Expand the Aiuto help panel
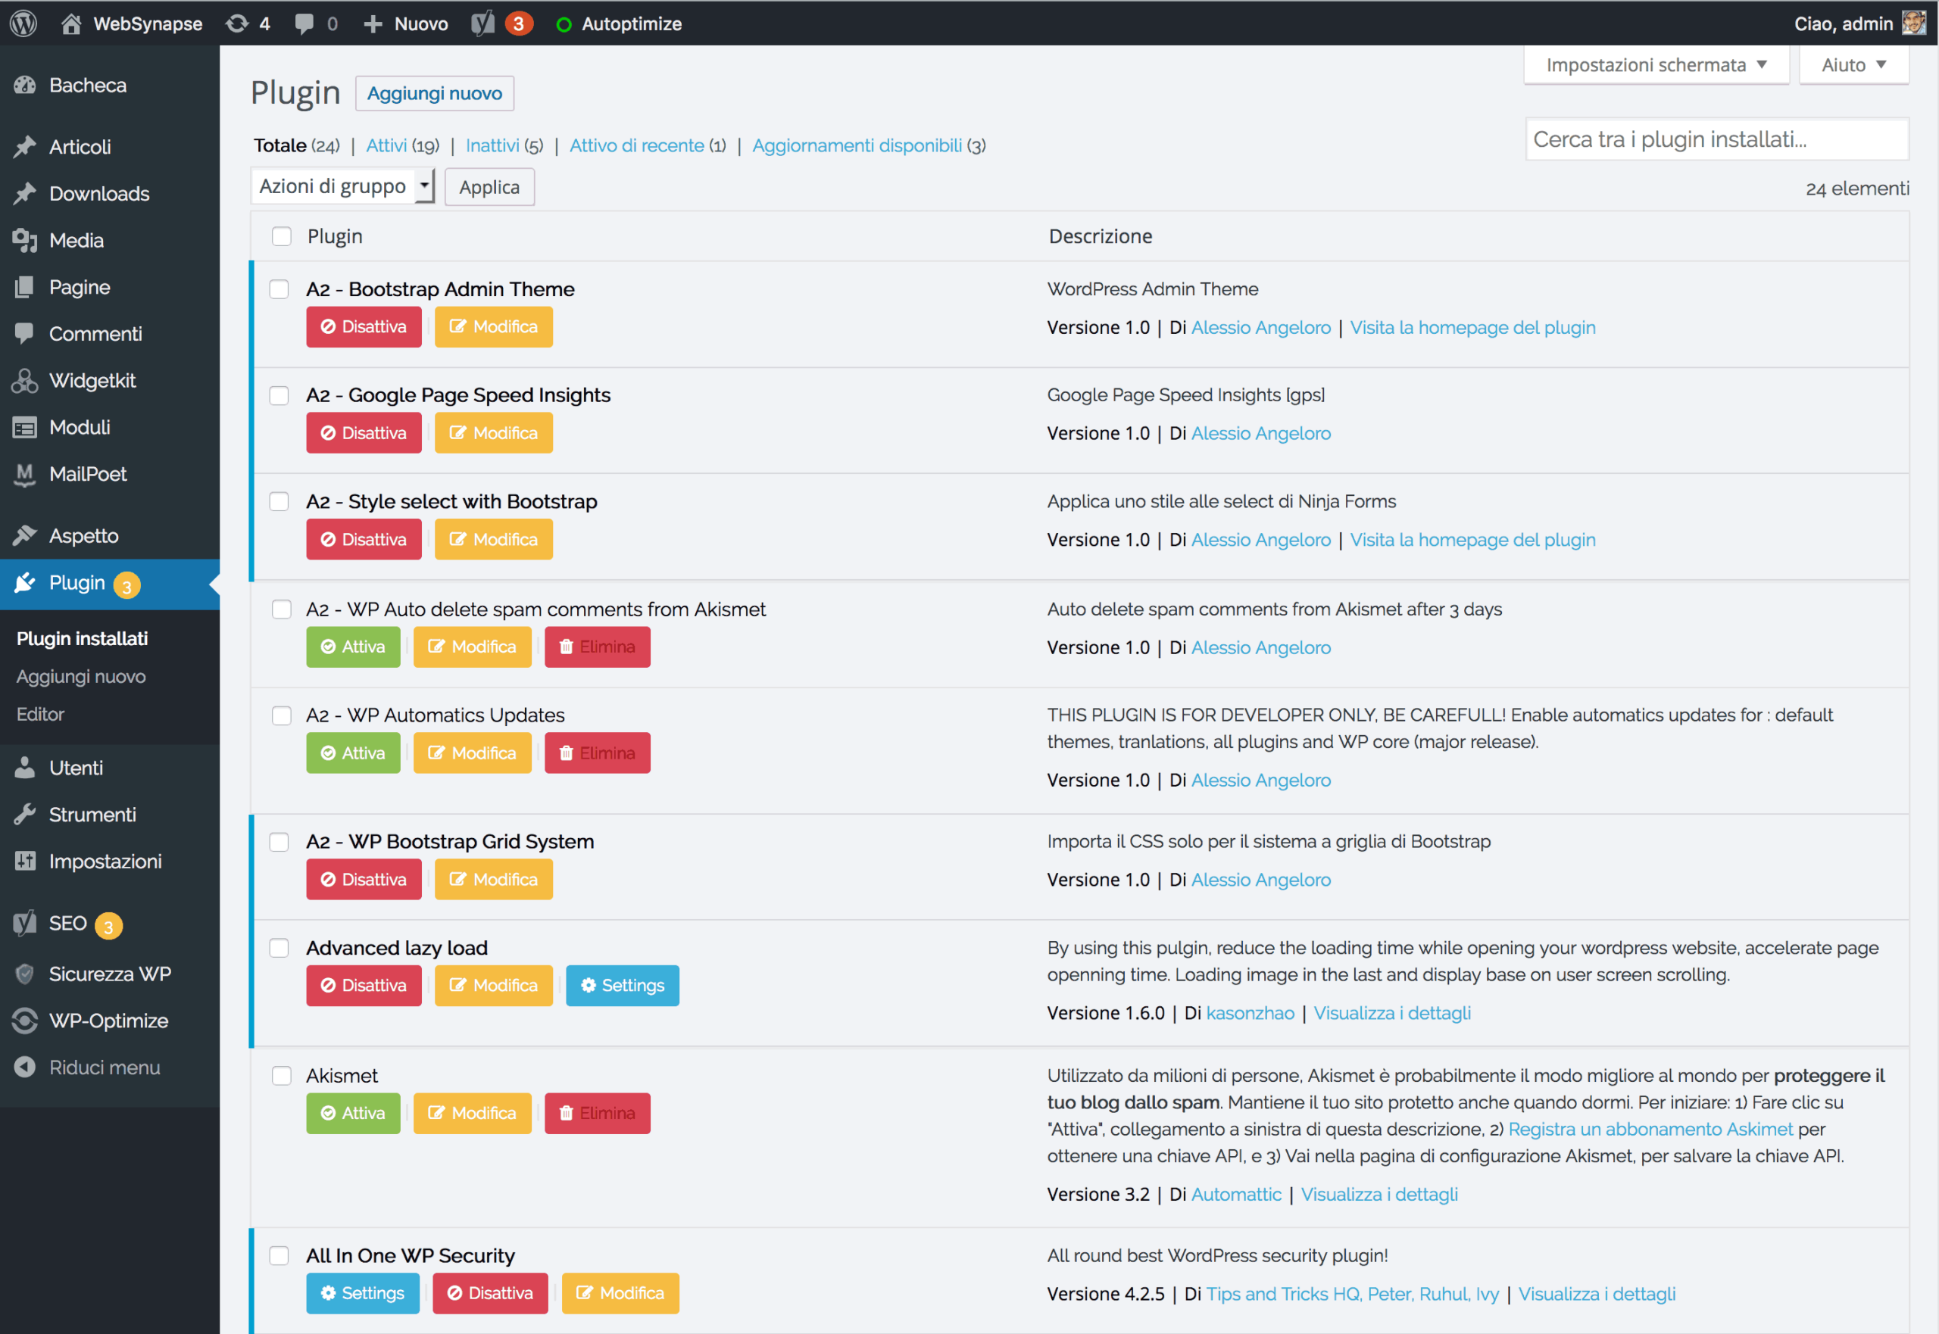This screenshot has width=1939, height=1334. (x=1853, y=64)
